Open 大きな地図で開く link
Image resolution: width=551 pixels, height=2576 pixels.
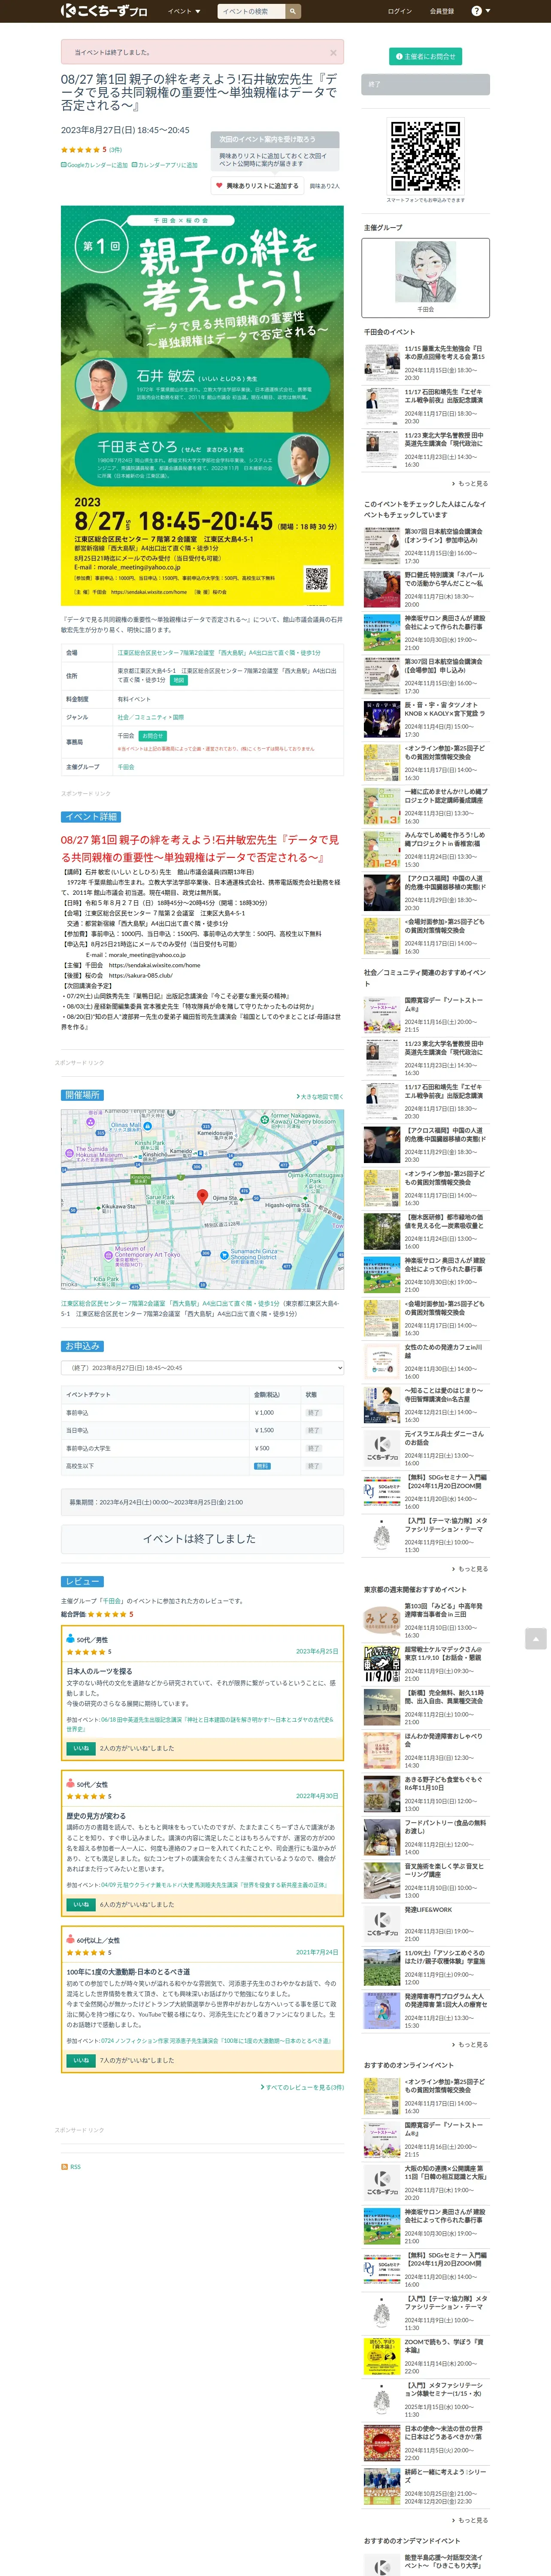[x=320, y=1097]
